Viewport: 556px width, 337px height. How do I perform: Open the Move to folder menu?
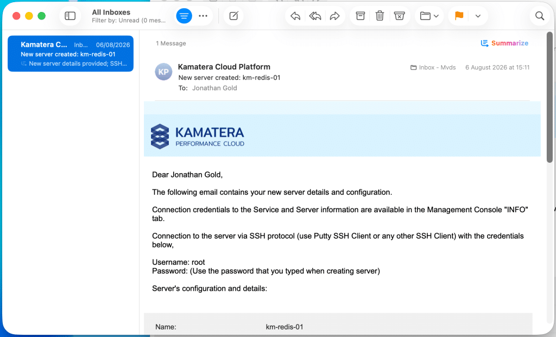click(x=429, y=16)
